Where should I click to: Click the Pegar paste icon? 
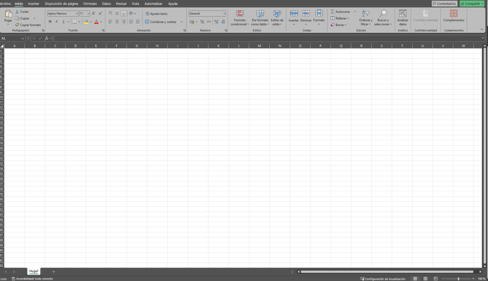click(8, 14)
